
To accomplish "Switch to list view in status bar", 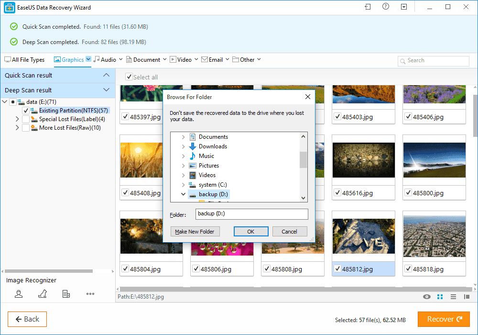I will pos(453,297).
